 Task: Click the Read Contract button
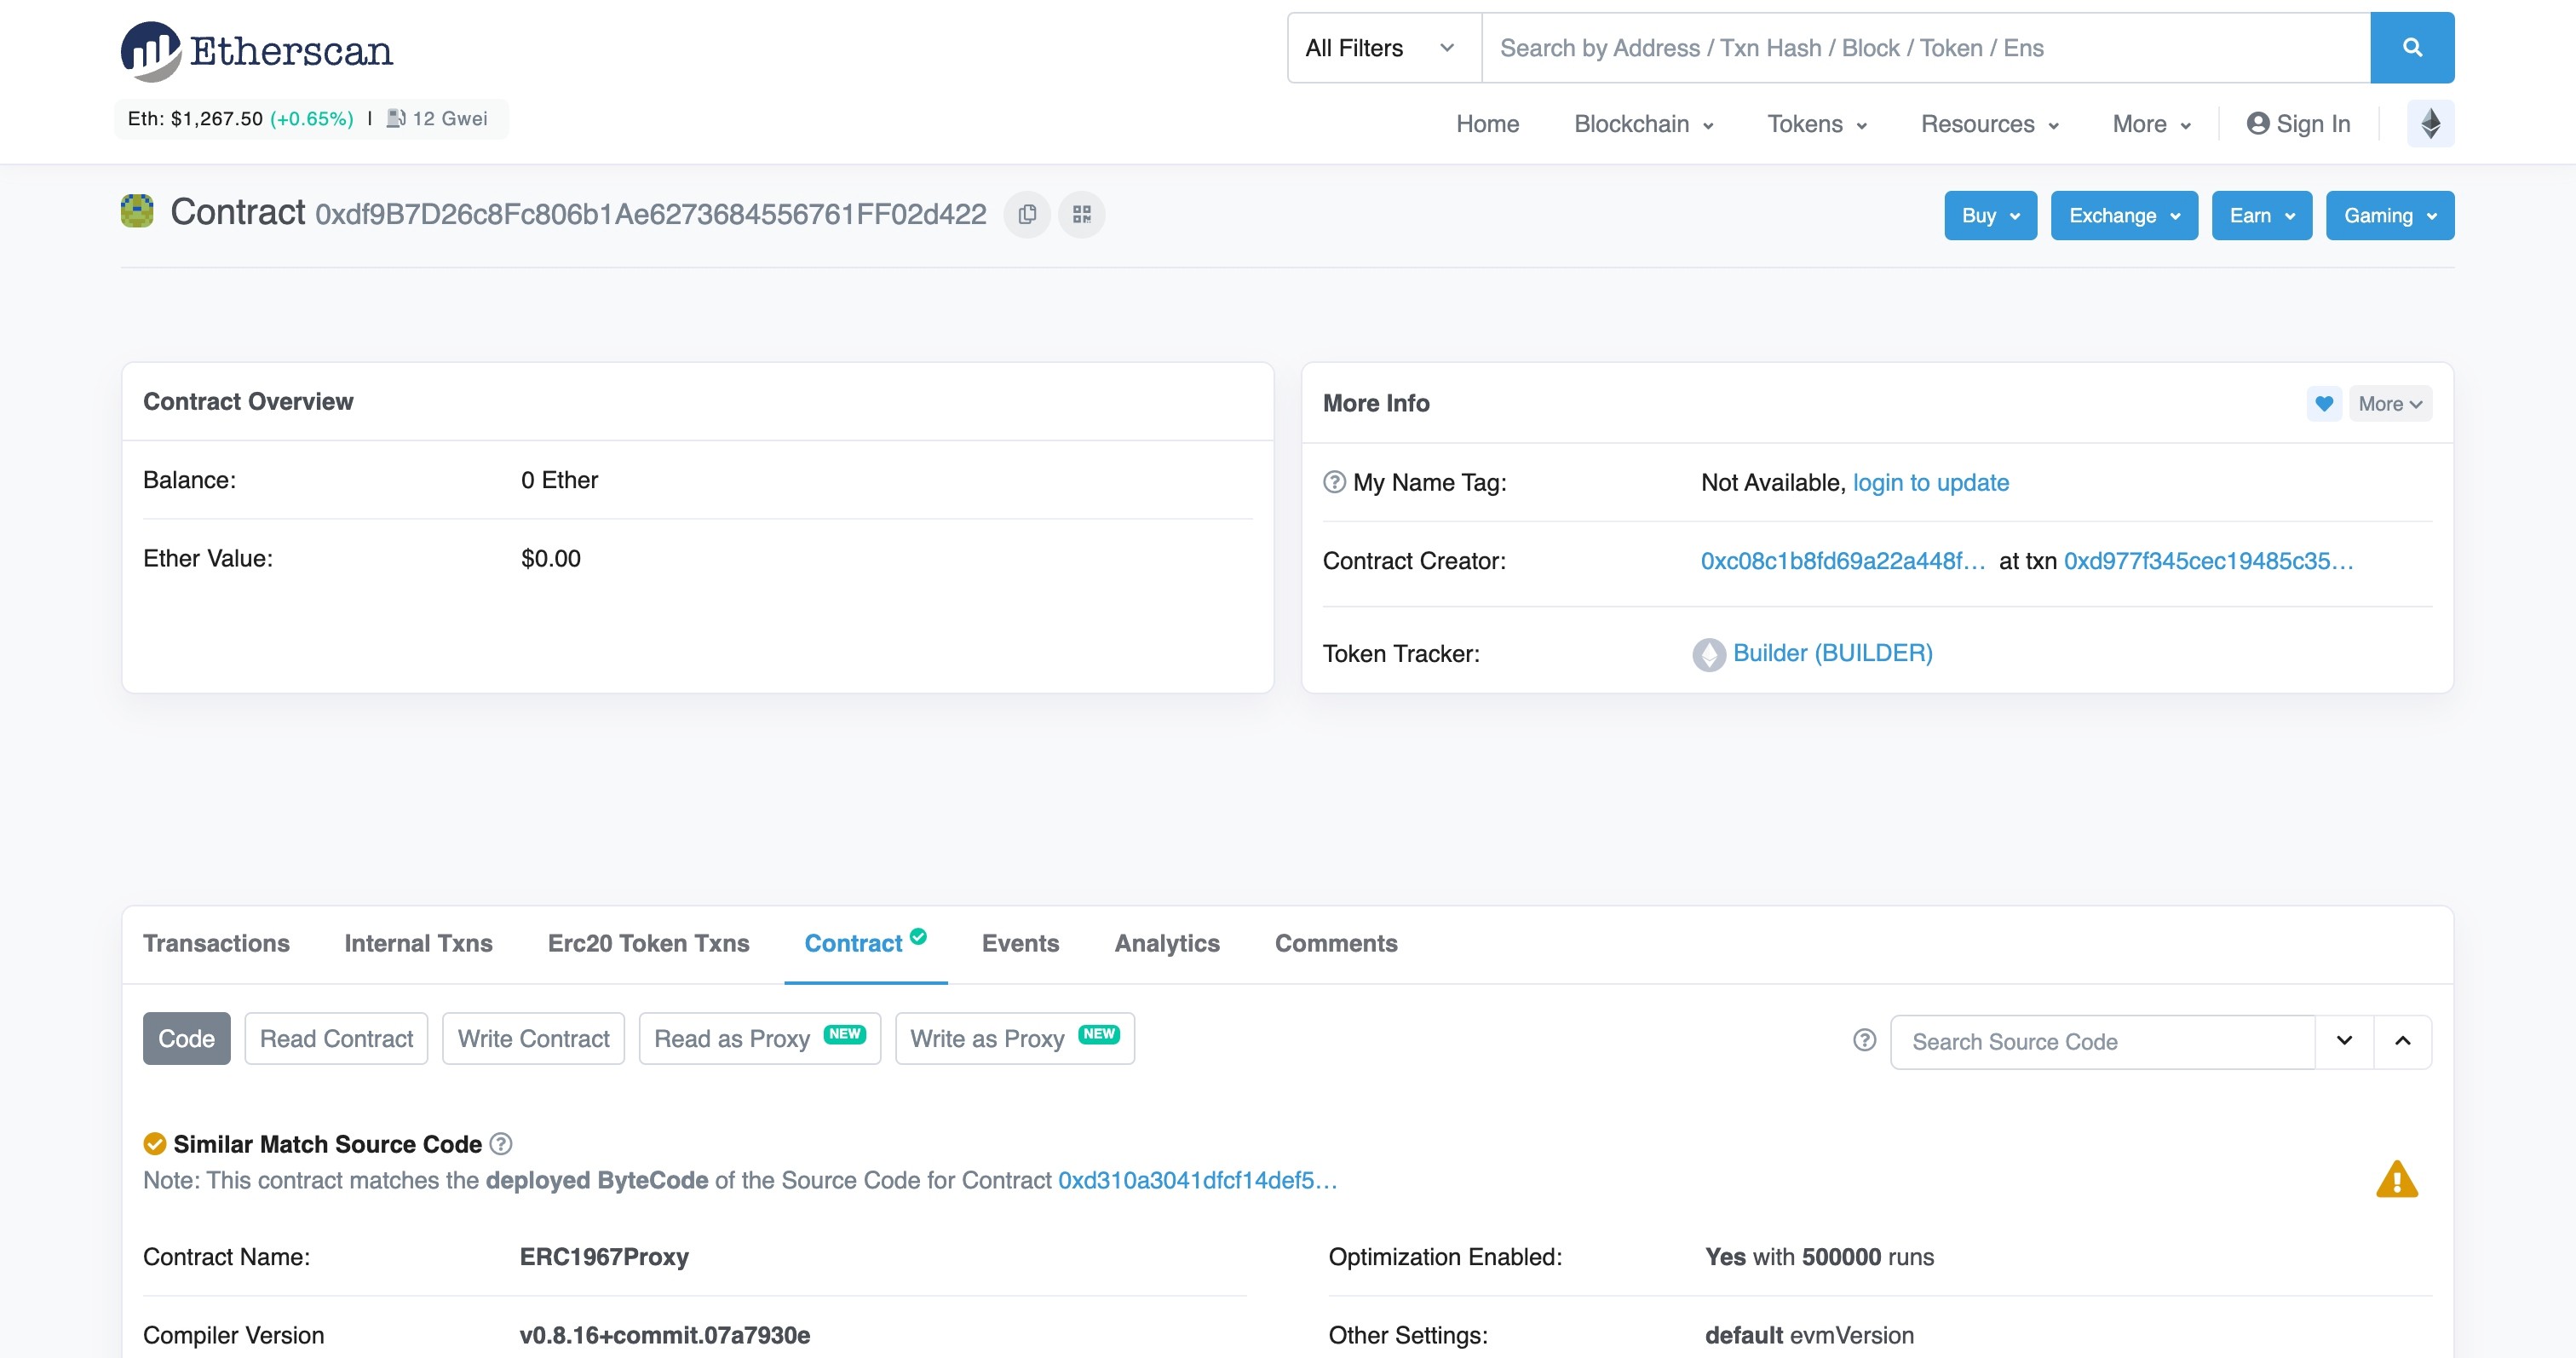336,1039
